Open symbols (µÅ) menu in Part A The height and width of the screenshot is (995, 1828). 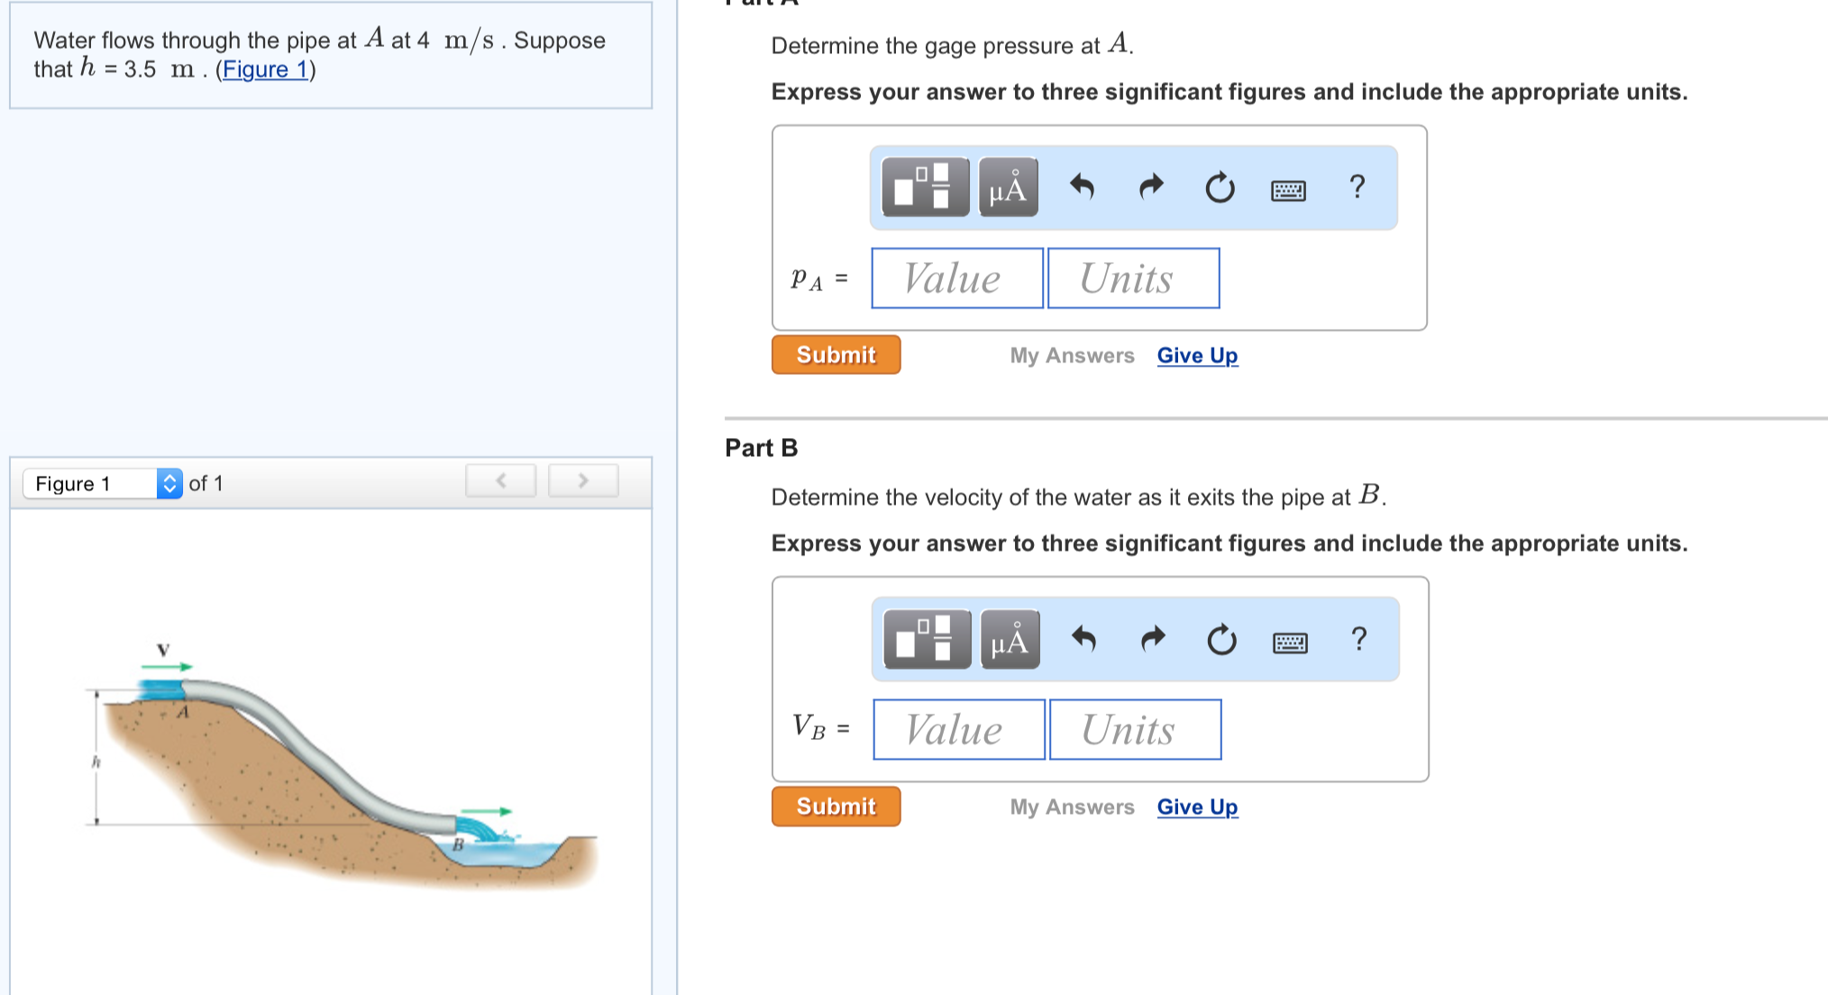click(1008, 187)
